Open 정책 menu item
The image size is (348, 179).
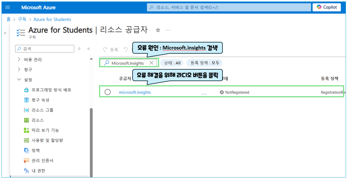35,150
